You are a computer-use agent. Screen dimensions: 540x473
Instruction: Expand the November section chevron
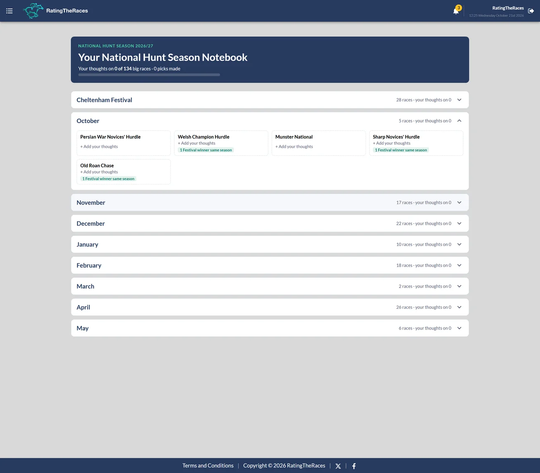pyautogui.click(x=459, y=202)
